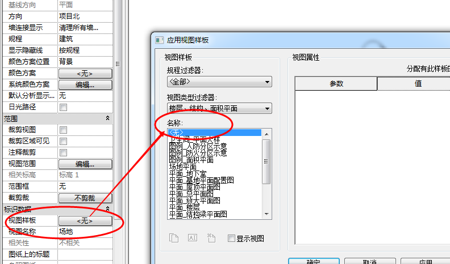Check the 裁剪视图 checkbox

64,130
